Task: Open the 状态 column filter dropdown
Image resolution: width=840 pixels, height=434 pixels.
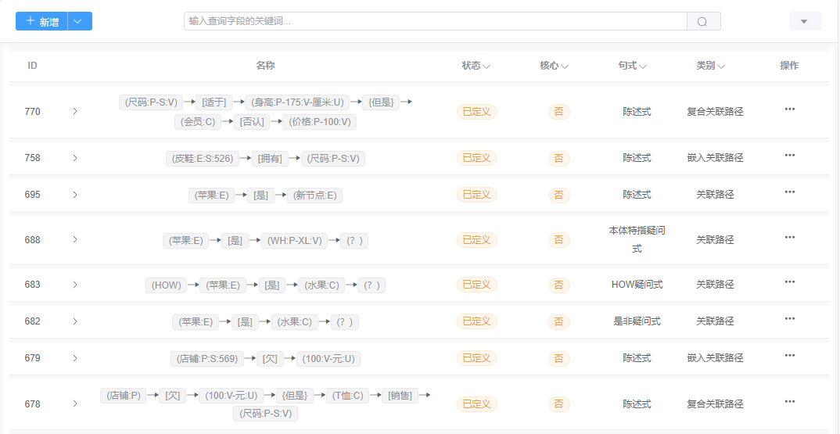Action: pos(486,66)
